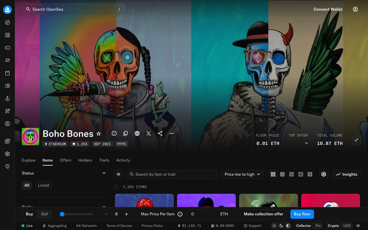
Task: Click the Max Price Per Item info icon
Action: click(180, 214)
